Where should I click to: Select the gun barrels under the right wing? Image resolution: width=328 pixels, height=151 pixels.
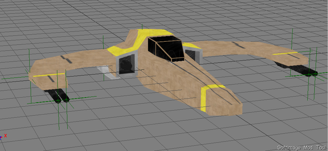[x=297, y=69]
